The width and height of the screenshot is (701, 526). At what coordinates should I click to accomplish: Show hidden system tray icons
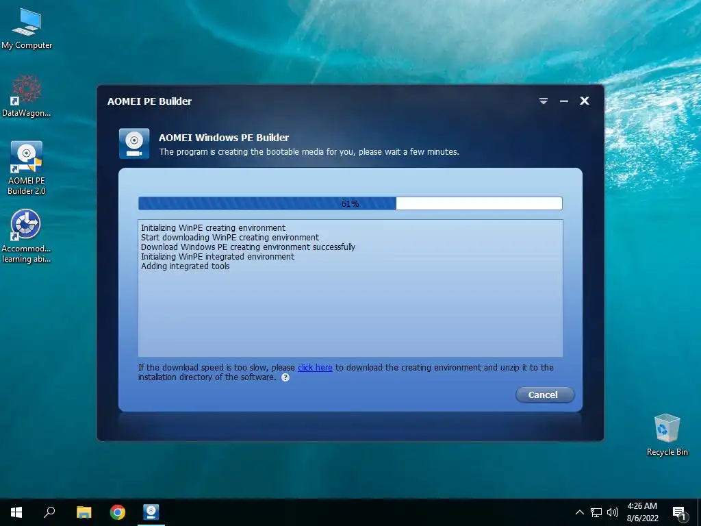point(579,512)
